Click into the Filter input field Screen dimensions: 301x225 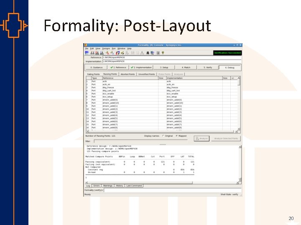point(140,141)
